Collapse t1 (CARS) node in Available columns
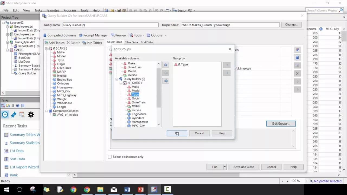The image size is (347, 195). pos(121,83)
